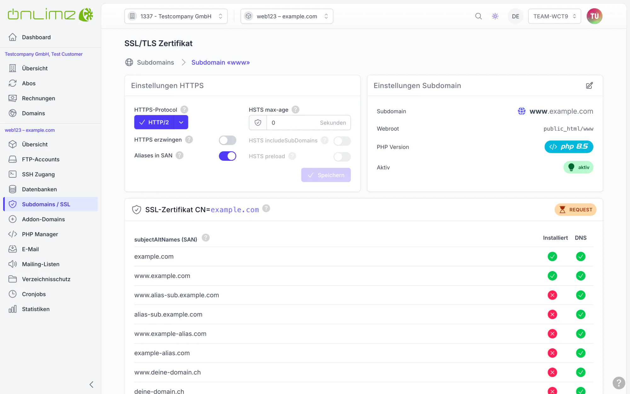Screen dimensions: 630x394
Task: Disable the Aliases in SAN toggle
Action: tap(227, 156)
